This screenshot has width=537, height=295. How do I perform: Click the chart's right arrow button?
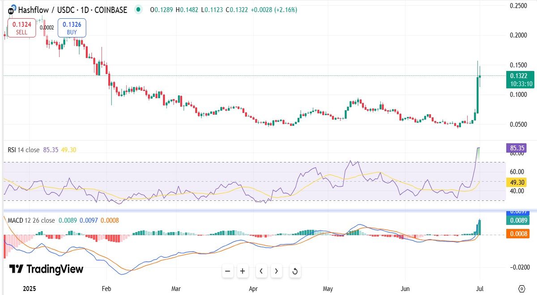pos(277,271)
